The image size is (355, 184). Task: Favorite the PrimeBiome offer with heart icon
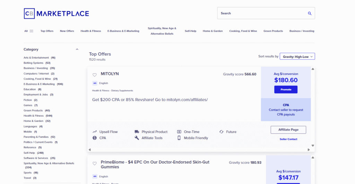pyautogui.click(x=95, y=164)
